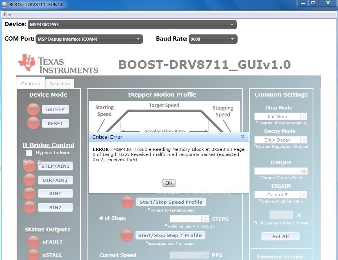
Task: Click the # of Steps spinner arrows
Action: (206, 219)
